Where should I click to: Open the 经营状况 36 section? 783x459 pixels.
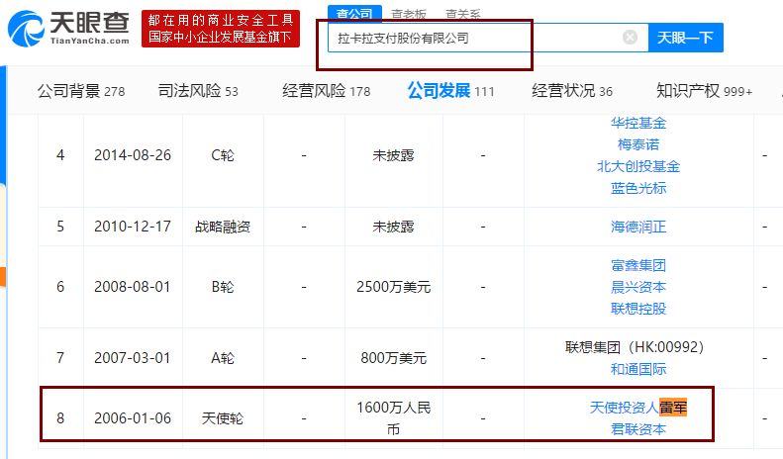point(572,91)
